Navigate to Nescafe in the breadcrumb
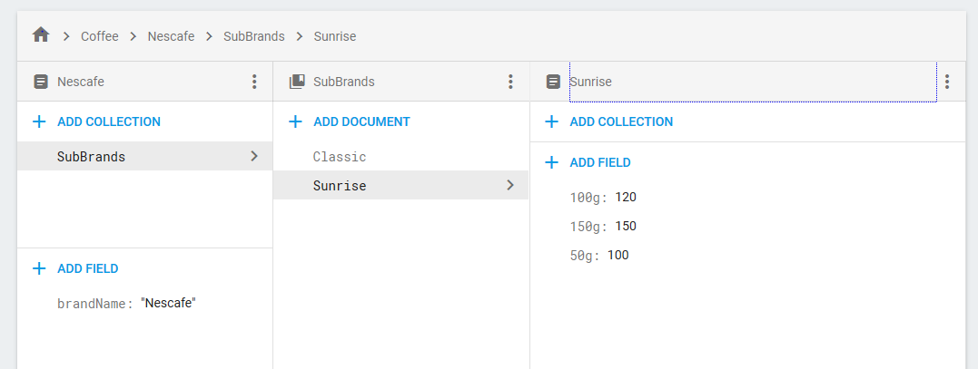Screen dimensions: 978x369 [x=171, y=36]
